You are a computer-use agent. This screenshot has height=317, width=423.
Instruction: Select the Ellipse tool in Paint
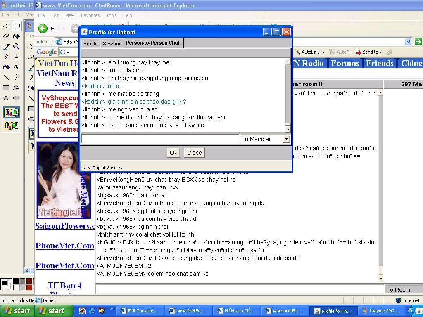point(6,98)
